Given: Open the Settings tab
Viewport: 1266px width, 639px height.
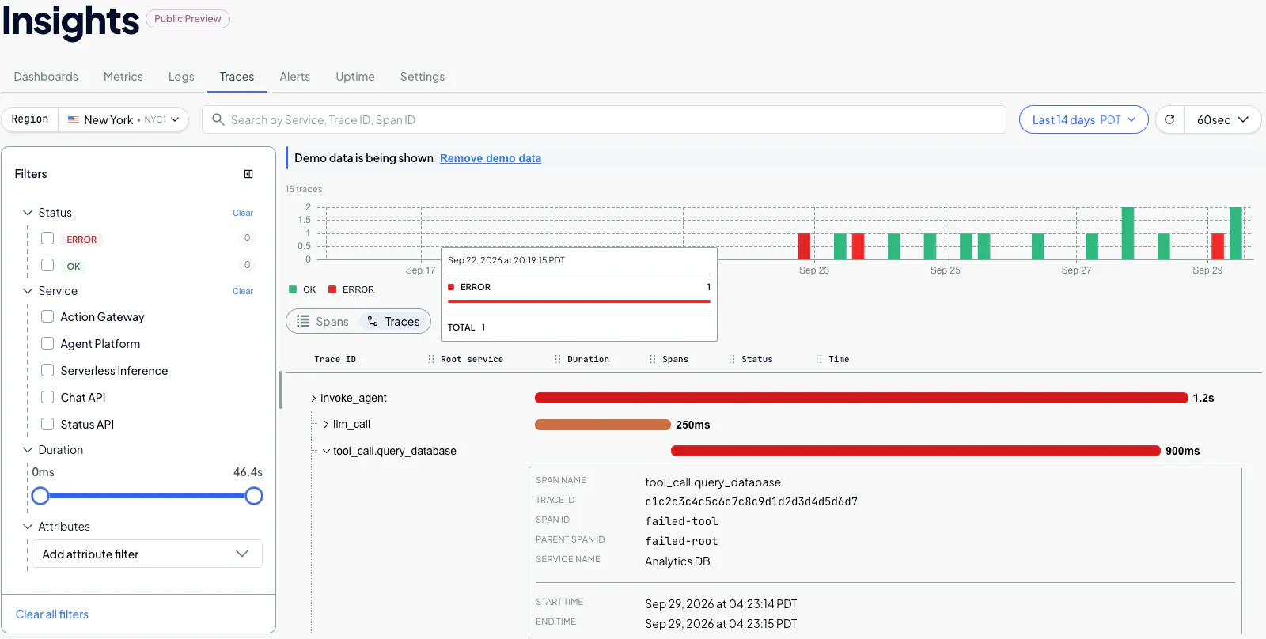Looking at the screenshot, I should click(423, 77).
